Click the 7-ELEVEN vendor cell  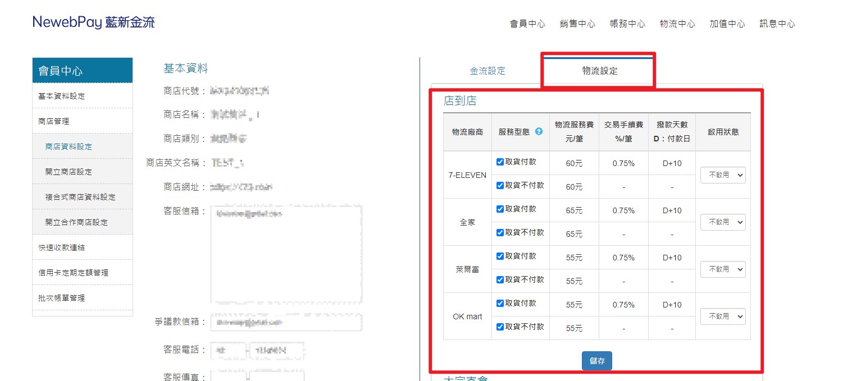[467, 175]
